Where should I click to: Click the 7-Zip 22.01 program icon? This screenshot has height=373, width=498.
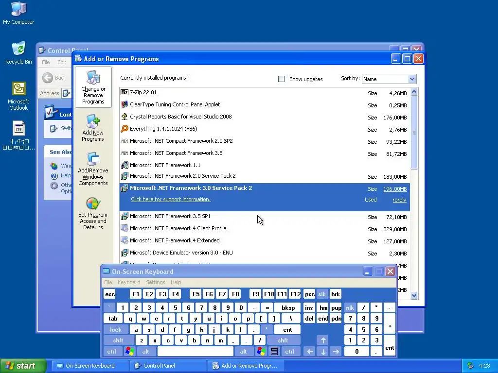(124, 93)
